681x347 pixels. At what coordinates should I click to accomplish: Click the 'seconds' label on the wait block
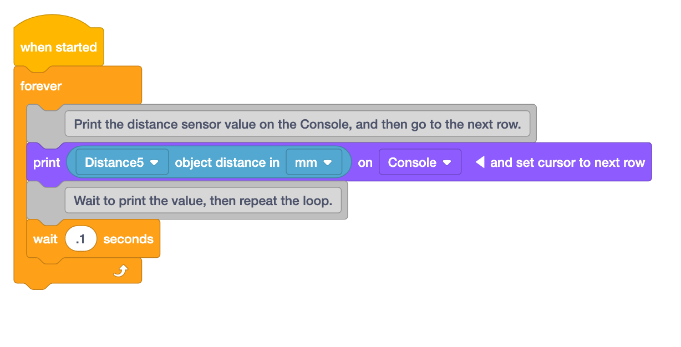pos(128,238)
